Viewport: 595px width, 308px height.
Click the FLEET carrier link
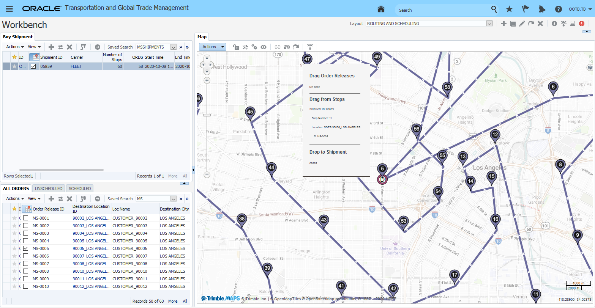(76, 66)
